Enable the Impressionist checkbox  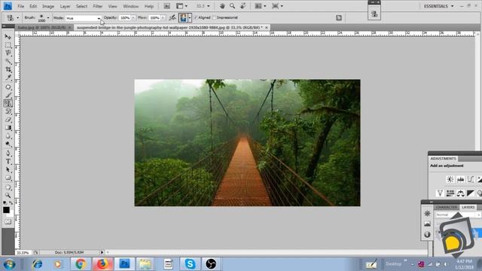coord(214,18)
